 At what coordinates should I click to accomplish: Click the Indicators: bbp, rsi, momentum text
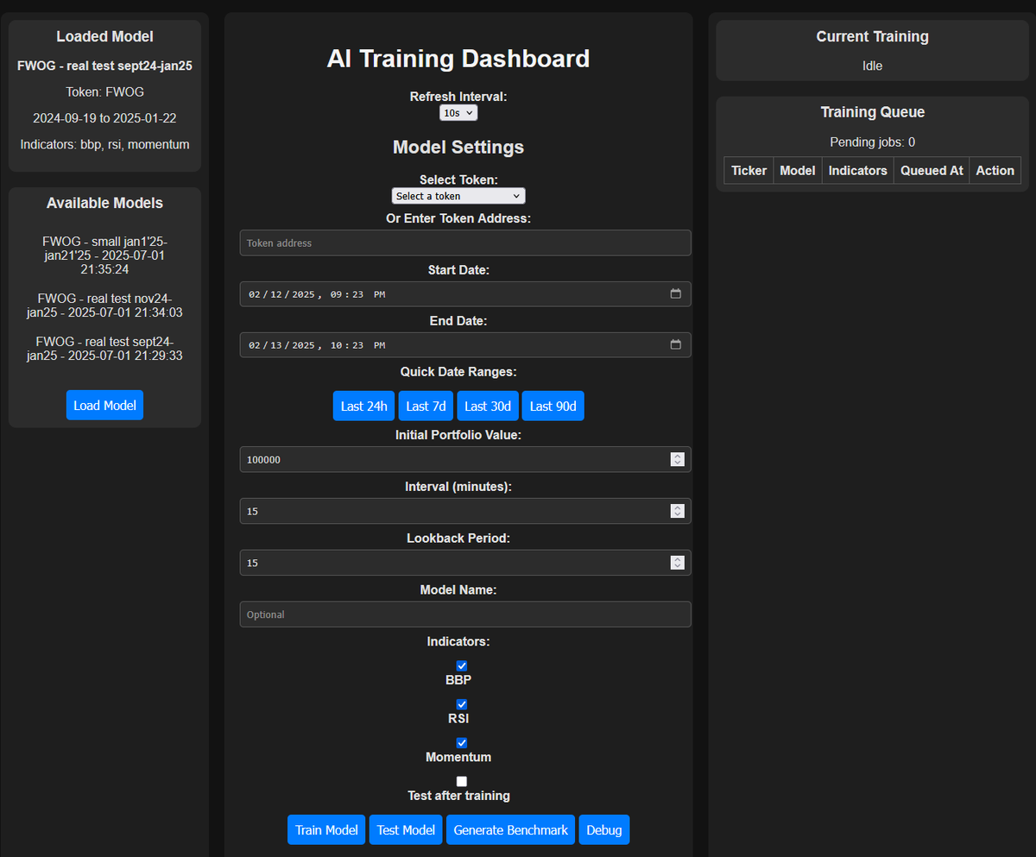click(104, 144)
